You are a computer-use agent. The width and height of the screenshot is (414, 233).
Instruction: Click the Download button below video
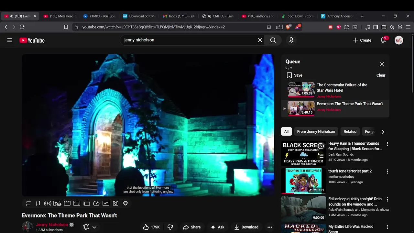(x=246, y=227)
